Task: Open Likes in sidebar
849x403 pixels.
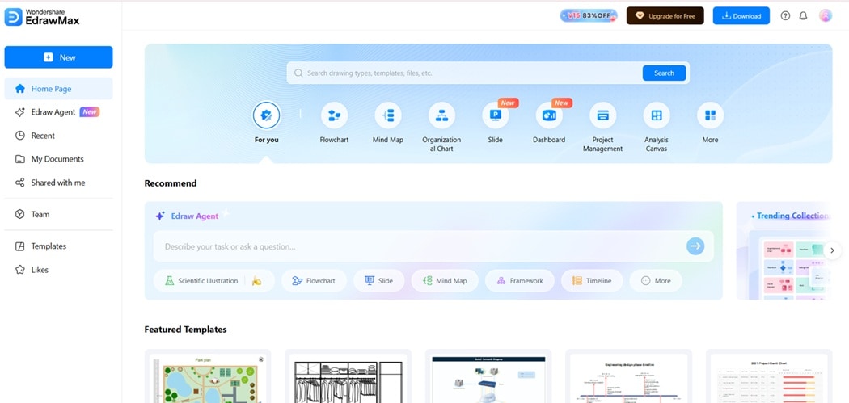Action: (58, 270)
